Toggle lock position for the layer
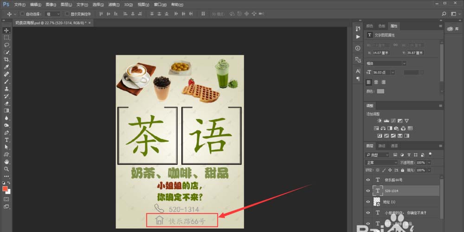Viewport: 464px width, 232px height. (390, 170)
